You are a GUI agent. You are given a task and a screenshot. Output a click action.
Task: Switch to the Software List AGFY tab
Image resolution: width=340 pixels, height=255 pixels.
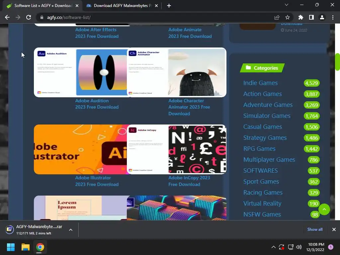pyautogui.click(x=42, y=6)
